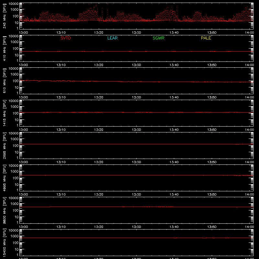Select the 610 MHz [SFU] axis title
The width and height of the screenshot is (259, 259).
point(5,81)
